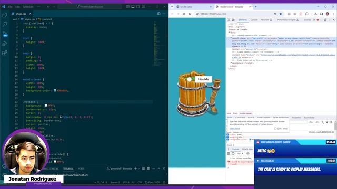Open the What's New drawer tab
This screenshot has height=189, width=337.
(247, 149)
